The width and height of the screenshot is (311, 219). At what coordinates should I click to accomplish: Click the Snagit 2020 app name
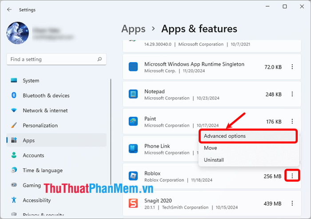[158, 200]
